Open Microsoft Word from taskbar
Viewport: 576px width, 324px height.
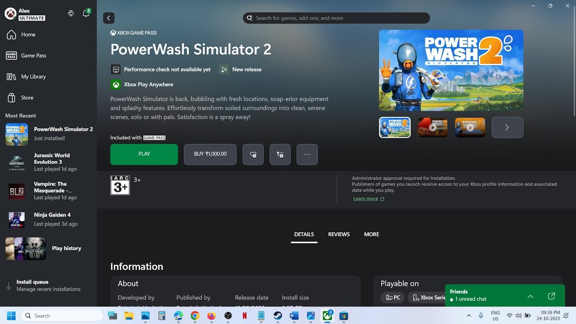294,316
